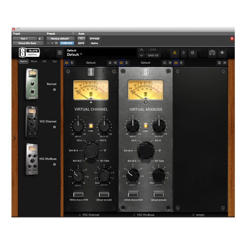Viewport: 246px width, 246px height.
Task: Open the favorites star icon
Action: coord(222,52)
